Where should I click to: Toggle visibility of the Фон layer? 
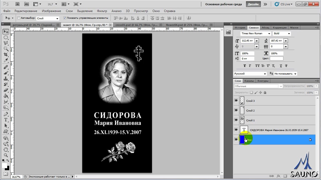236,139
